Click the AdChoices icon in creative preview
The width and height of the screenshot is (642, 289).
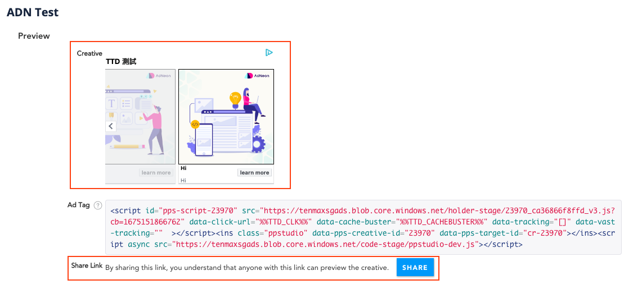pos(268,52)
